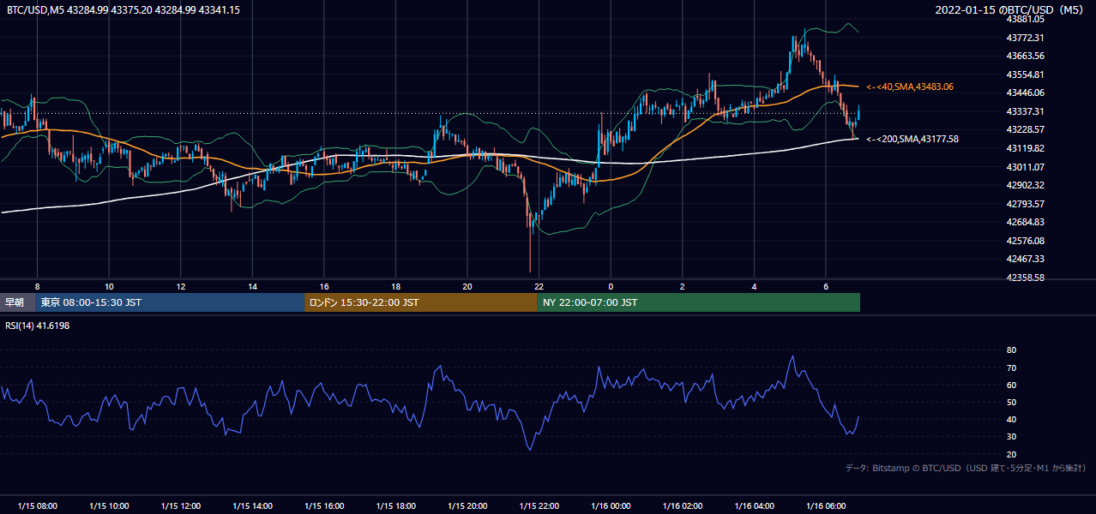Click hour label 2 below the price chart

pos(682,286)
